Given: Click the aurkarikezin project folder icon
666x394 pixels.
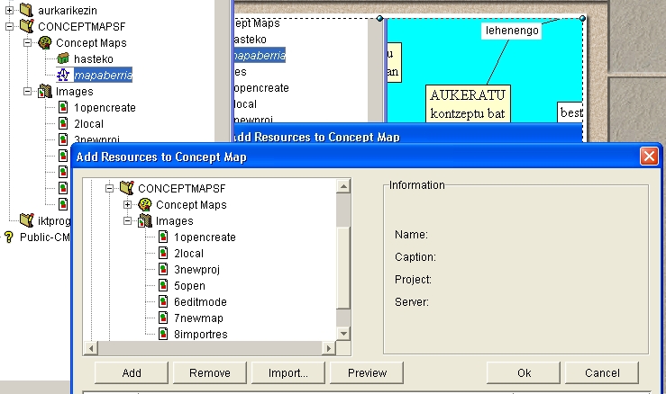Looking at the screenshot, I should click(26, 10).
